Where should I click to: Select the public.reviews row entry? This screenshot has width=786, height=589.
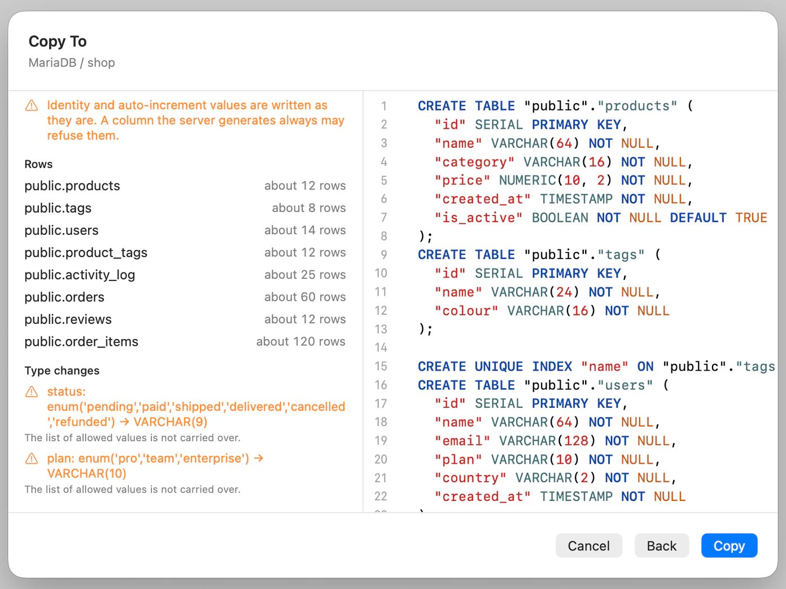coord(185,319)
